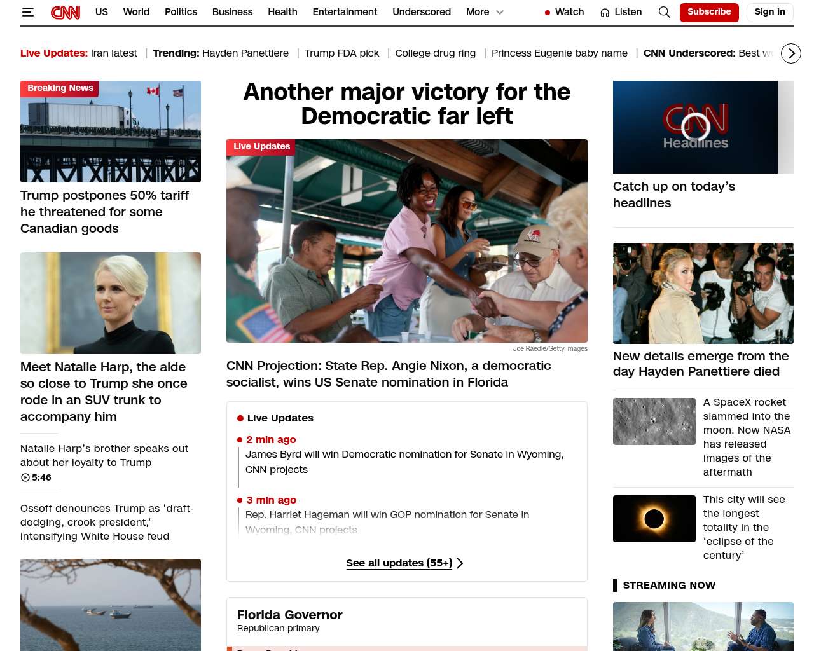This screenshot has height=651, width=814.
Task: Open the moon surface thumbnail
Action: (654, 421)
